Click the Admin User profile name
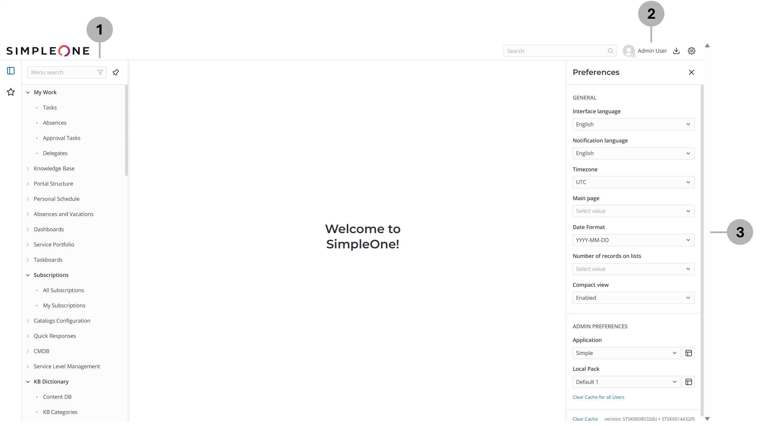The height and width of the screenshot is (426, 762). (652, 51)
